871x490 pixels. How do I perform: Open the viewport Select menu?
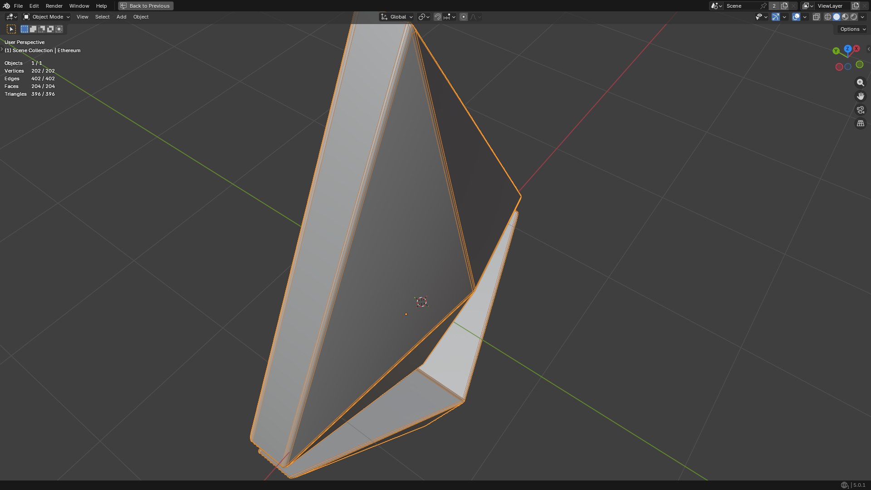102,17
